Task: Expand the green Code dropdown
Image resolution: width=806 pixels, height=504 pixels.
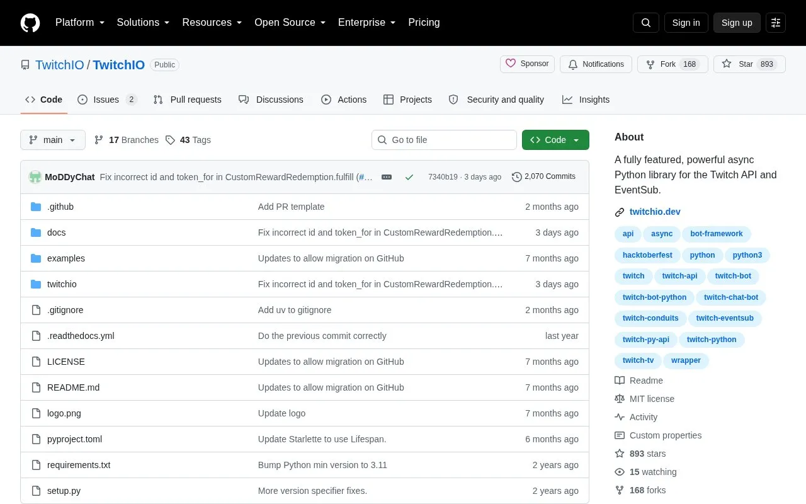Action: pos(555,140)
